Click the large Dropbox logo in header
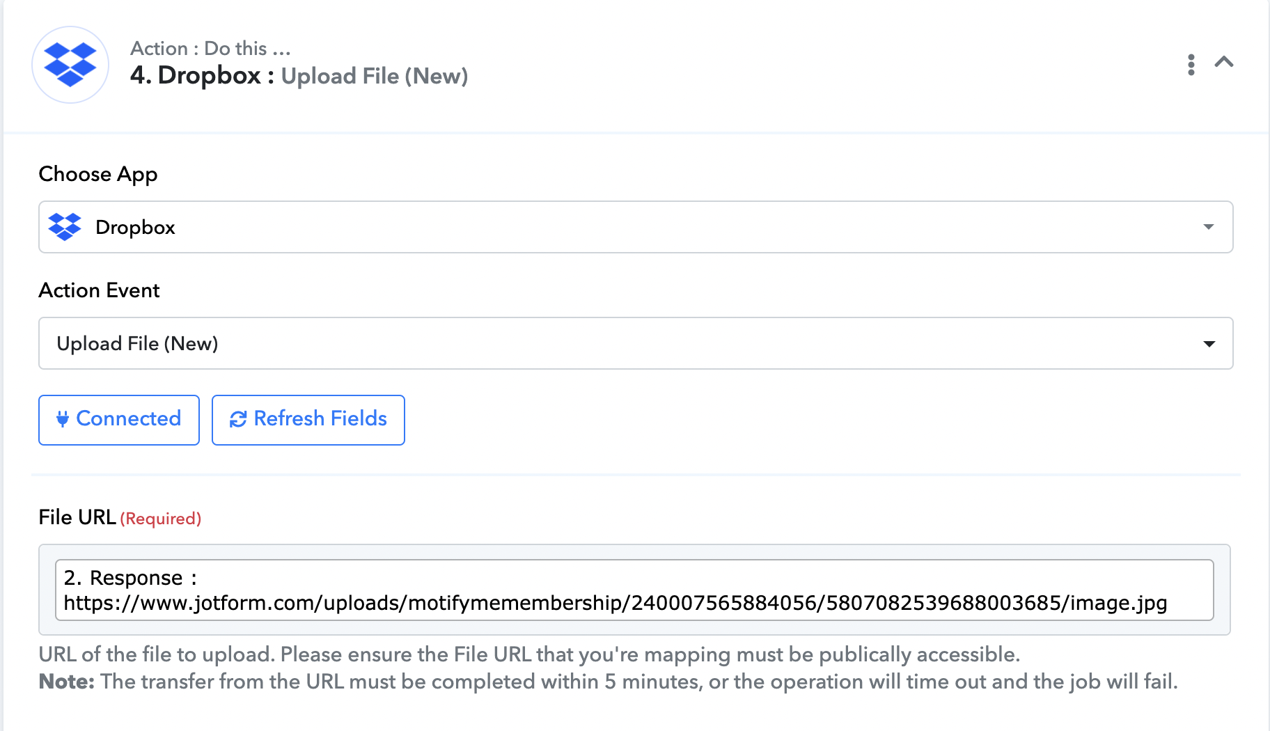 tap(70, 65)
